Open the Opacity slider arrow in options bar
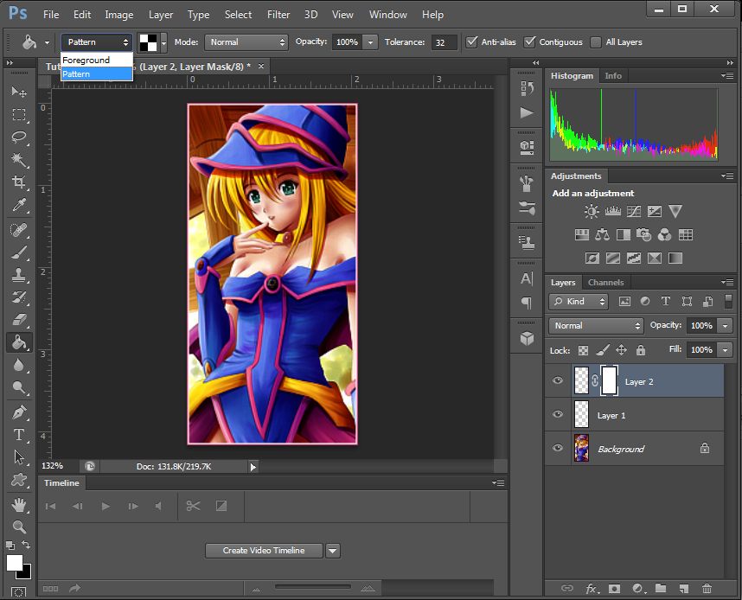 (370, 42)
